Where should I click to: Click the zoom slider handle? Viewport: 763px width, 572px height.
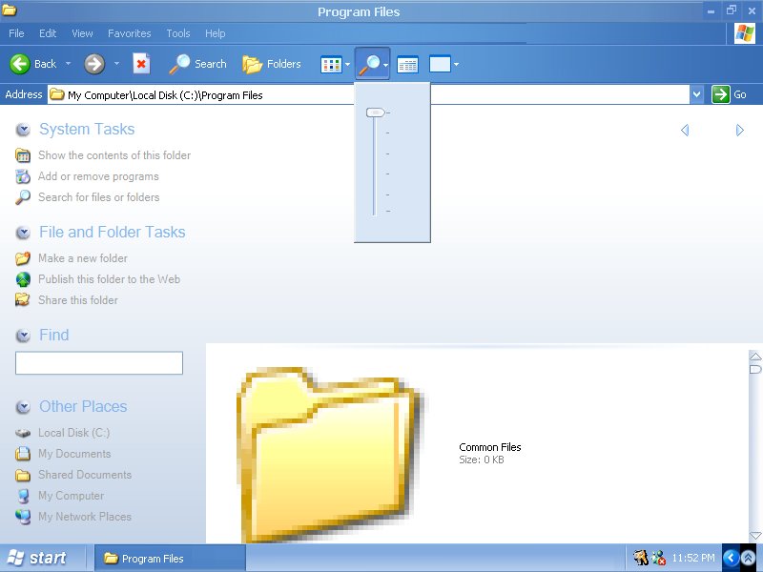(375, 112)
